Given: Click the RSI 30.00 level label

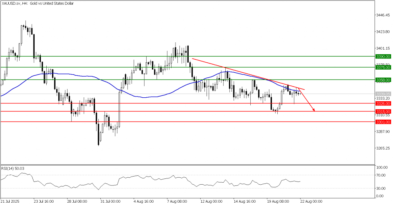Looking at the screenshot, I should [x=382, y=188].
